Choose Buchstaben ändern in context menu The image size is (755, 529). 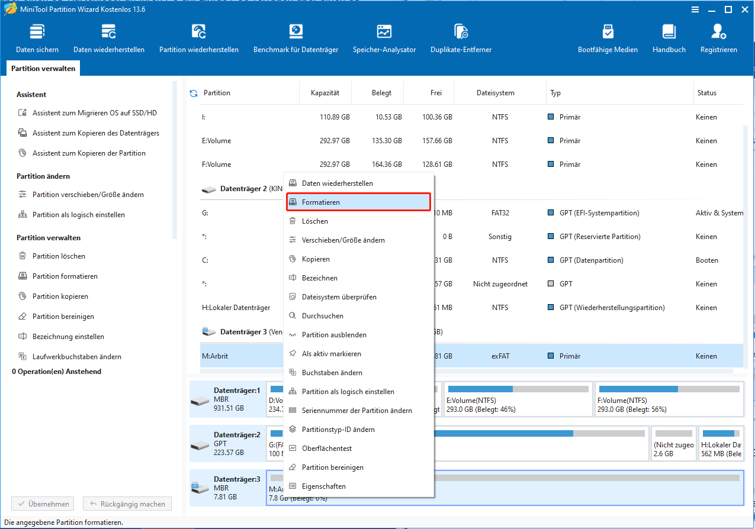359,373
